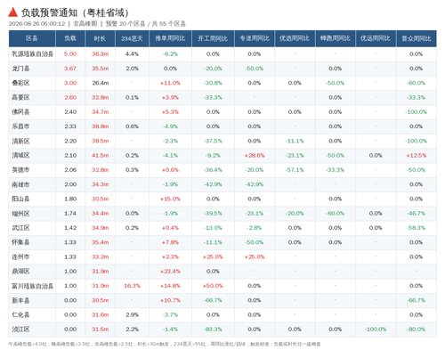Click +11.0% in the 叠彩区 row
445x358 pixels.
point(170,83)
